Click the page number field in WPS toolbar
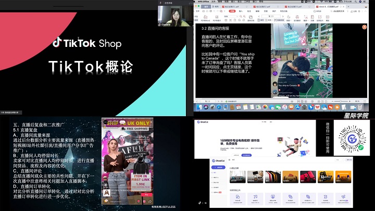This screenshot has height=211, width=375. point(271,16)
